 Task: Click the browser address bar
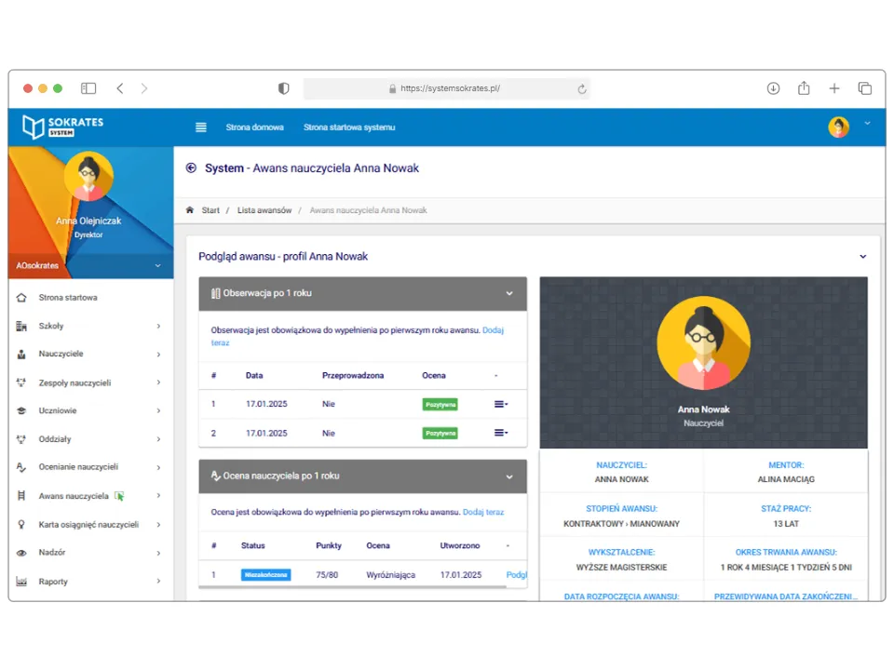pyautogui.click(x=447, y=88)
